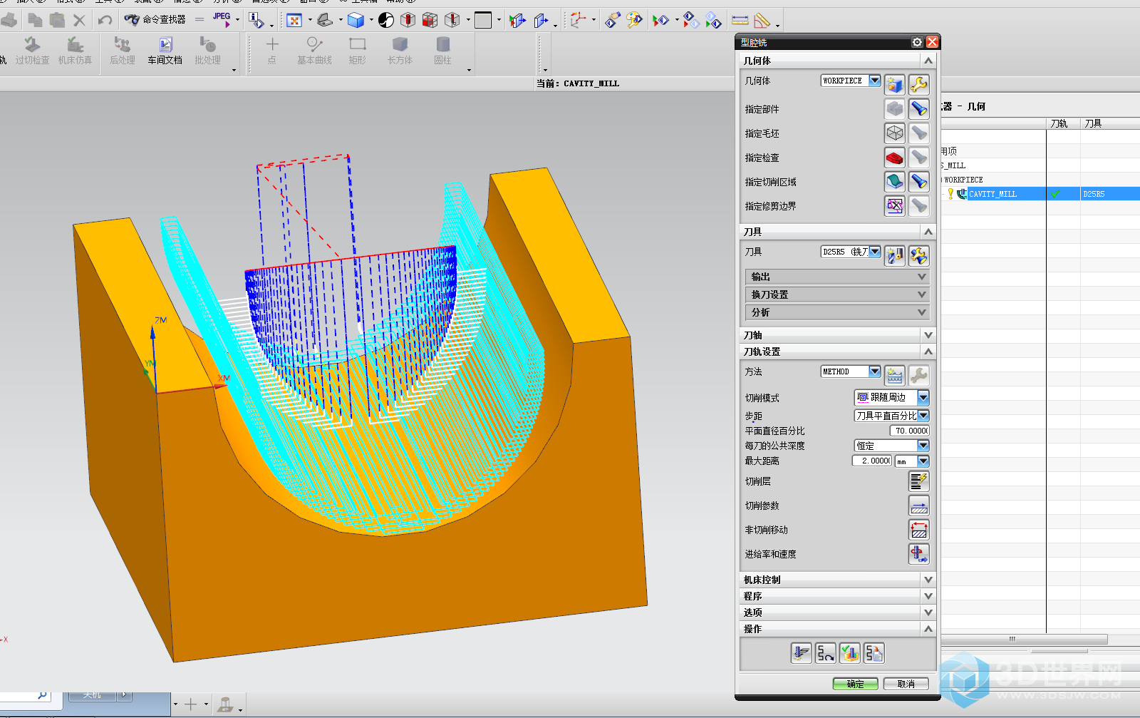
Task: Click the edit geometry wrench icon
Action: [x=919, y=85]
